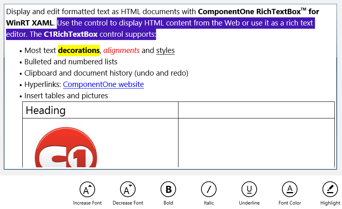Click the underlined word 'styles'
Image resolution: width=342 pixels, height=209 pixels.
coord(165,51)
